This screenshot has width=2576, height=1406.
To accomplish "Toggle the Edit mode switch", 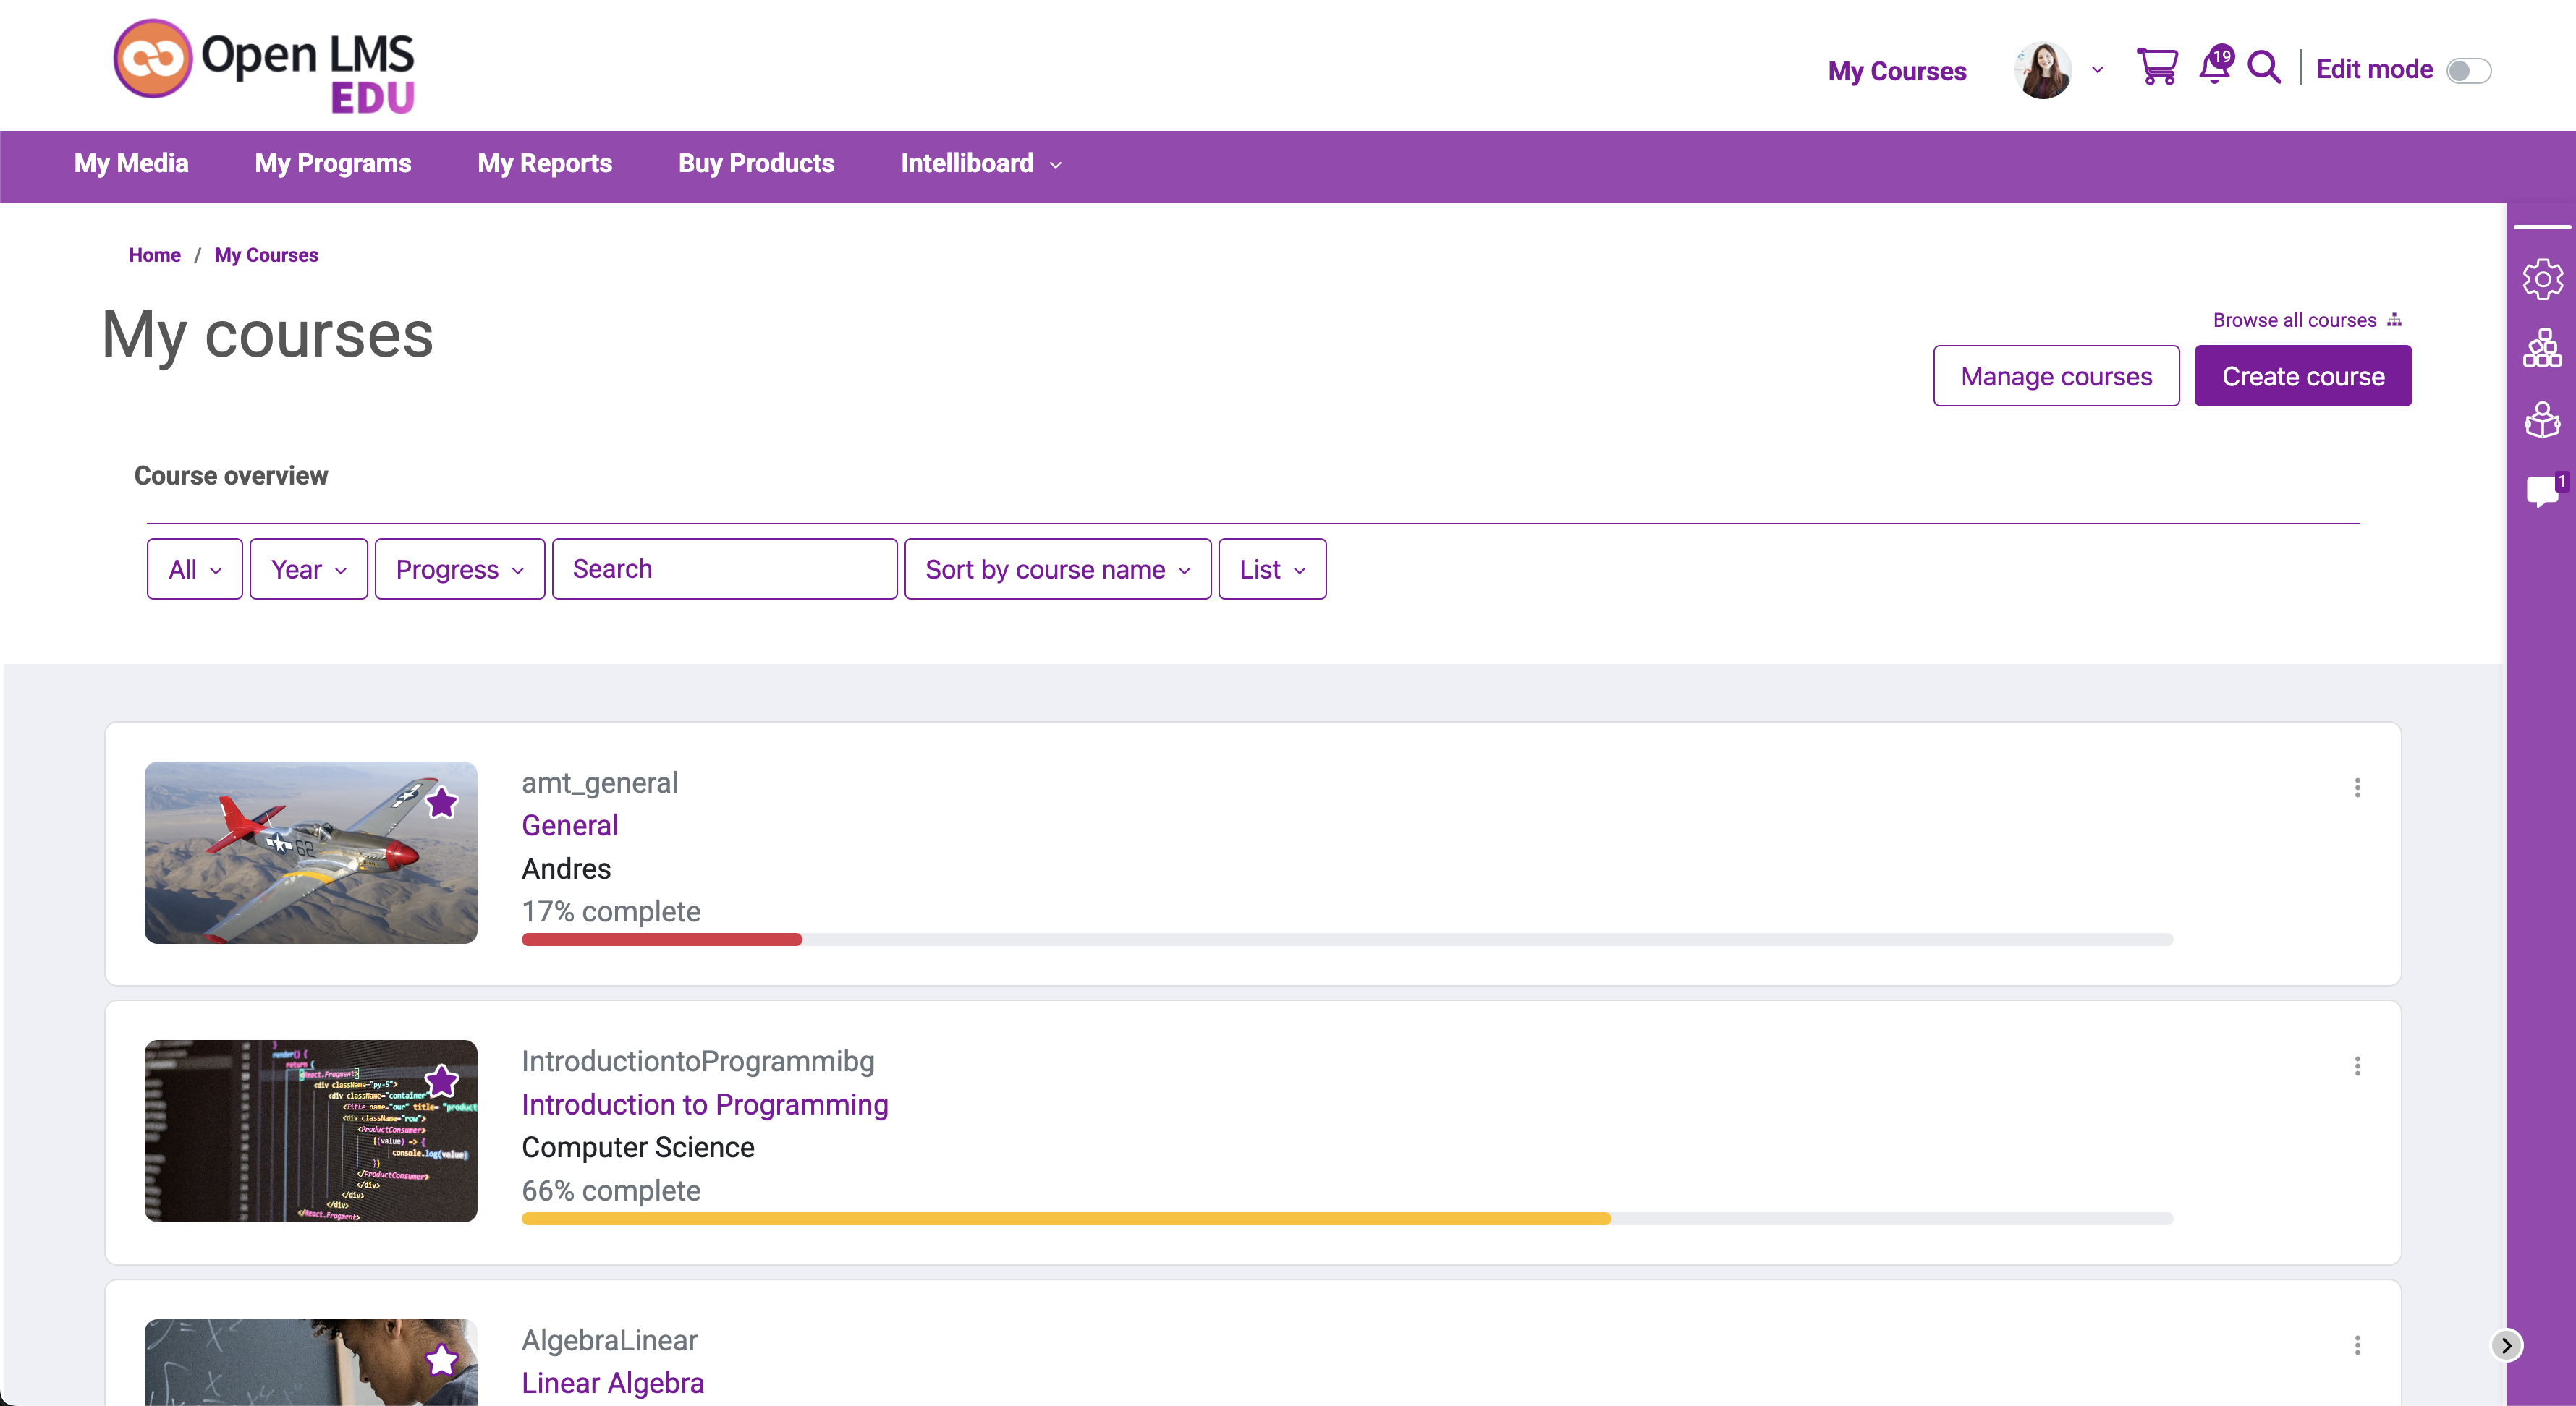I will (2469, 71).
